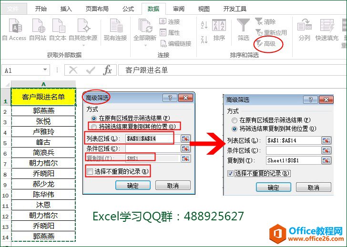The height and width of the screenshot is (247, 347).
Task: Open Insert Function fx
Action: click(107, 70)
